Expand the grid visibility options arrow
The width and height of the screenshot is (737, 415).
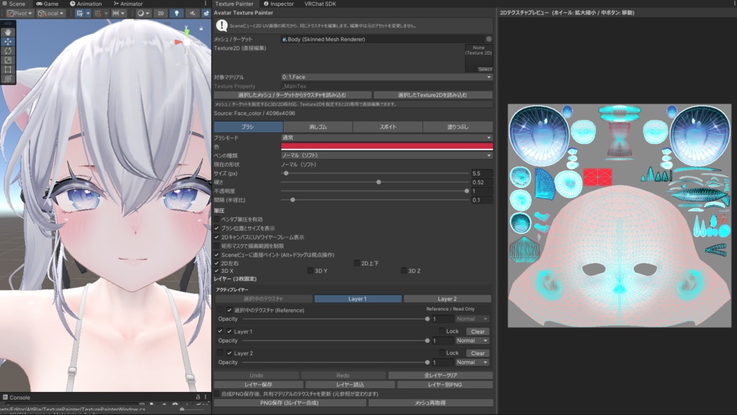tap(88, 13)
